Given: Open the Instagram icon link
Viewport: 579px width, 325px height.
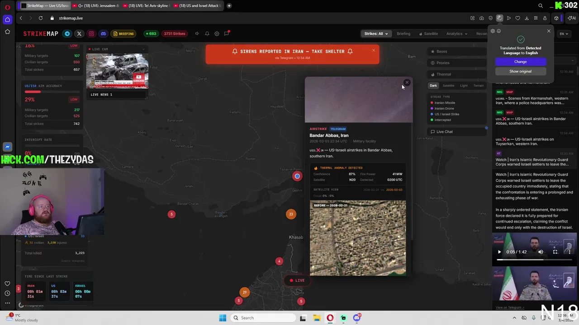Looking at the screenshot, I should (x=91, y=33).
